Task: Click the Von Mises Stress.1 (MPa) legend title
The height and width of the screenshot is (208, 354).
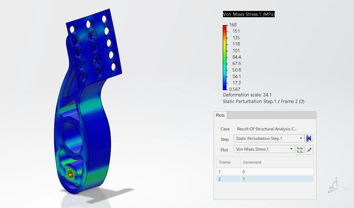Action: [x=249, y=14]
